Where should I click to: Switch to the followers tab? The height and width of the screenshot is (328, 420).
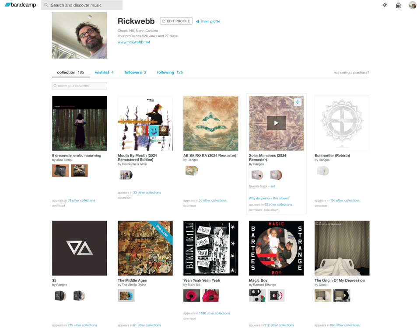(x=135, y=72)
